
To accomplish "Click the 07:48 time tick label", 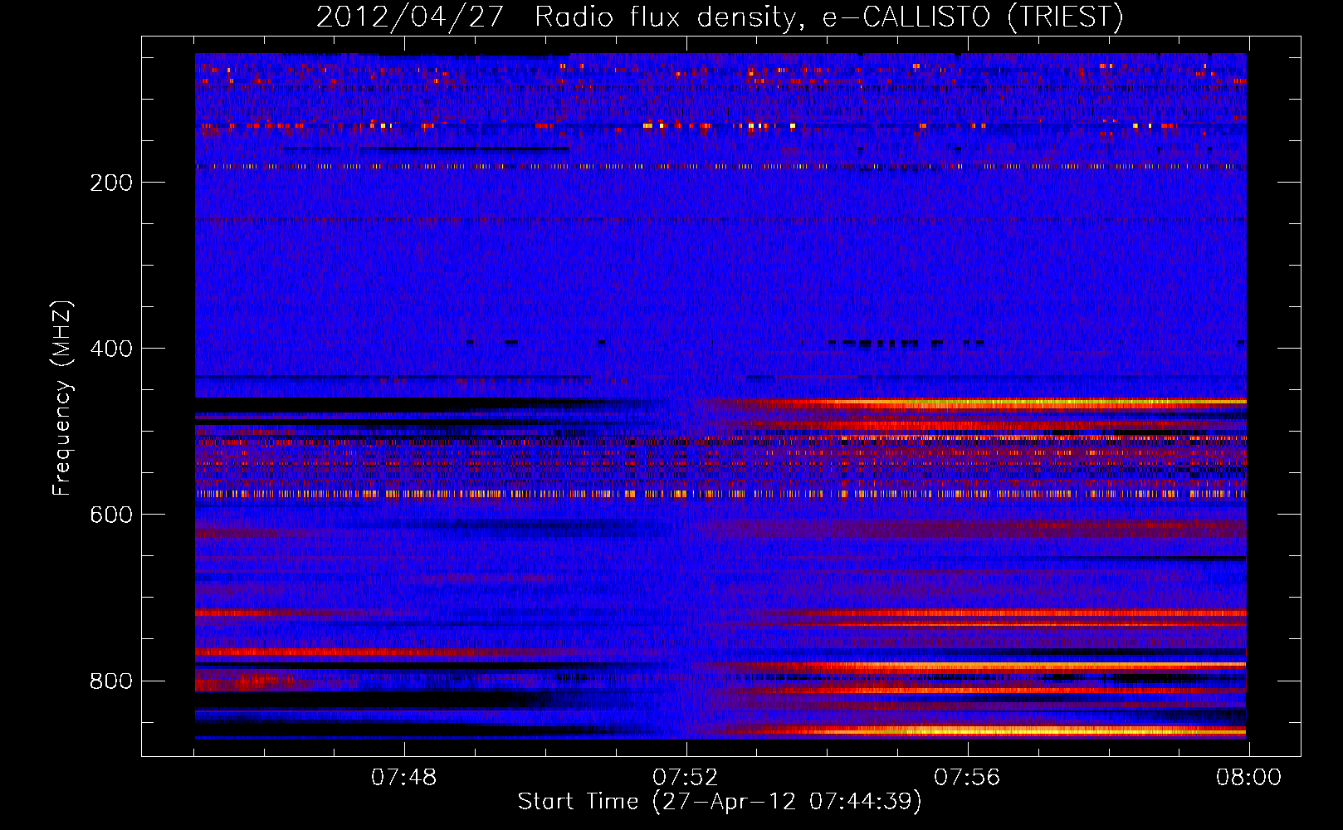I will (403, 778).
